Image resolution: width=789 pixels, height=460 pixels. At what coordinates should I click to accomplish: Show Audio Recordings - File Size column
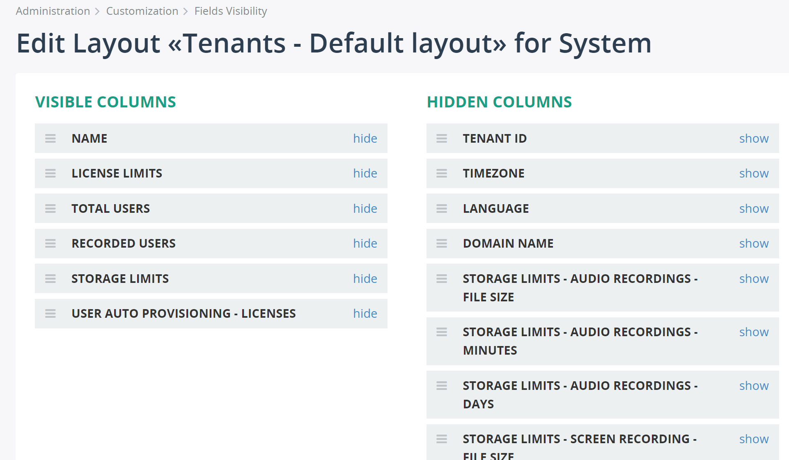point(754,279)
